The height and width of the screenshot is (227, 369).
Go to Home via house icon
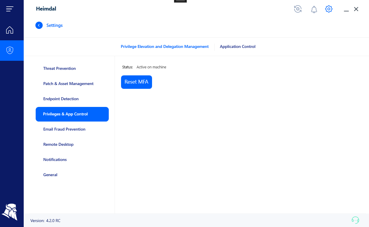click(10, 30)
